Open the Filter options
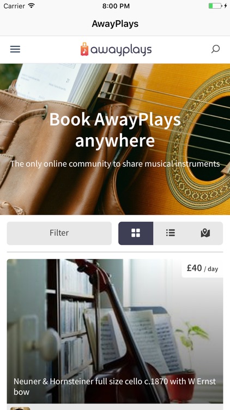 59,233
